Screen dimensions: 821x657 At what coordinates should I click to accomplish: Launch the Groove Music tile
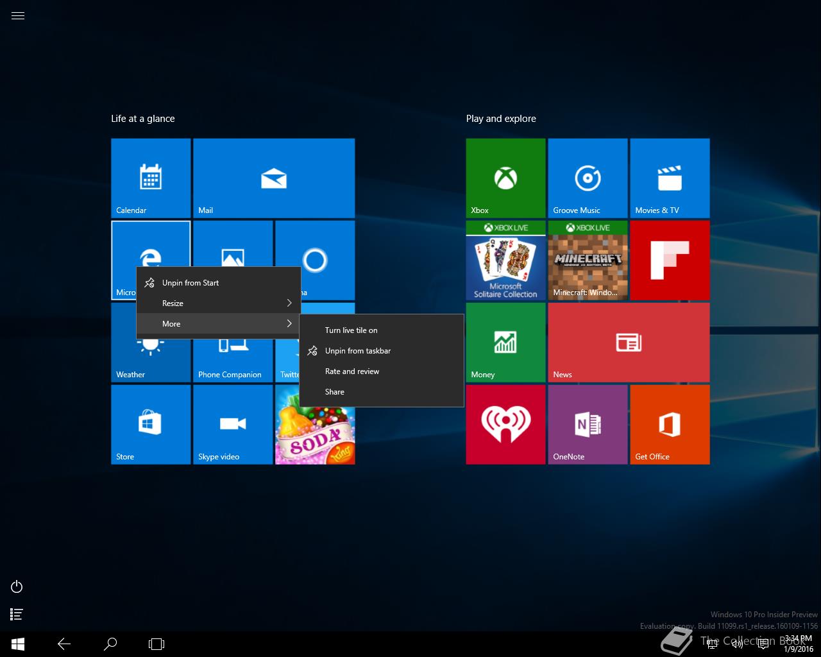pos(588,178)
